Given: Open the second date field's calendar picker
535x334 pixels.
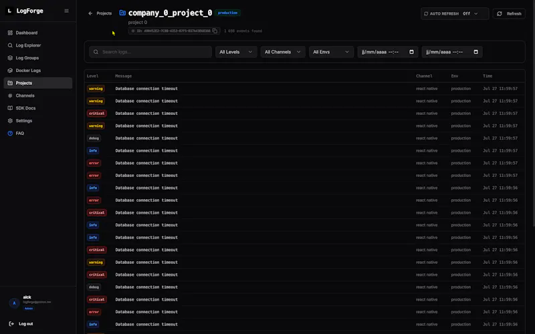Looking at the screenshot, I should click(x=476, y=52).
